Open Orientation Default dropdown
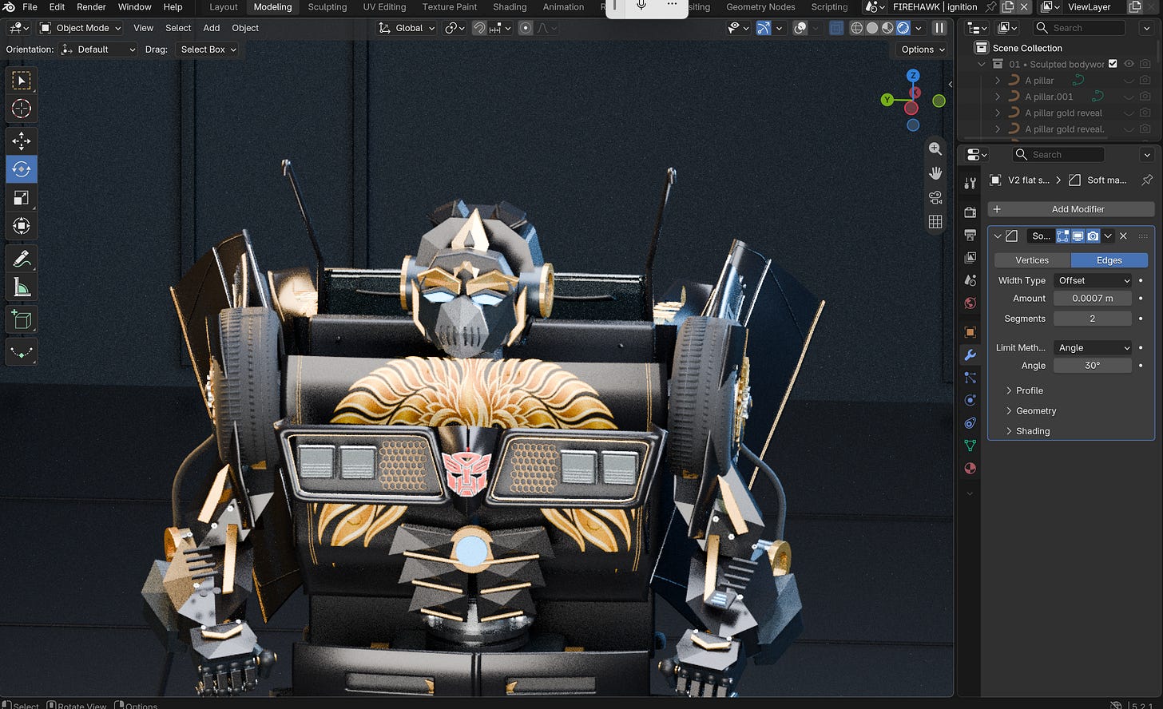The width and height of the screenshot is (1163, 709). click(x=99, y=50)
